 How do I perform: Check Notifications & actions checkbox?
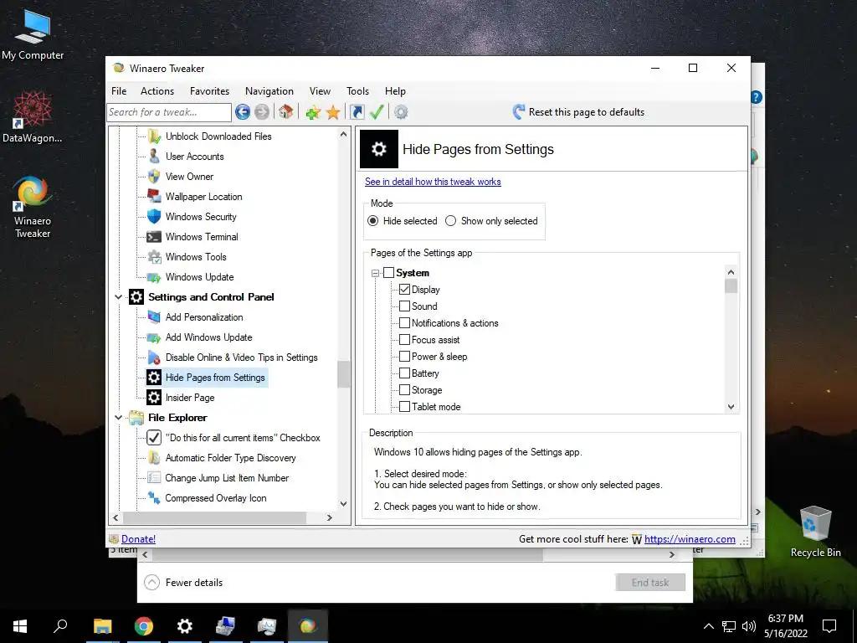[x=404, y=323]
